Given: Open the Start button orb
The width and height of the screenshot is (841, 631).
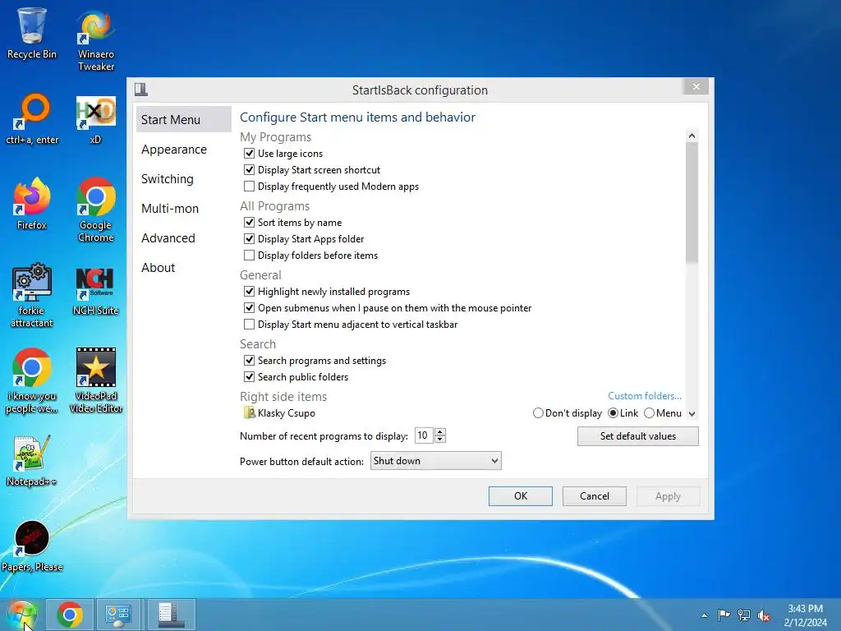Looking at the screenshot, I should pyautogui.click(x=22, y=615).
